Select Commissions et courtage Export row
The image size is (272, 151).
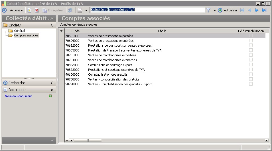pos(165,65)
